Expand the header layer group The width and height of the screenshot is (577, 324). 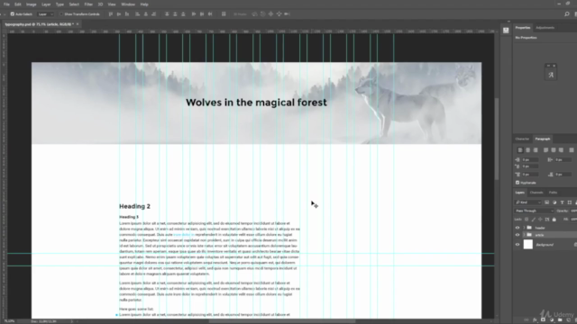tap(524, 228)
